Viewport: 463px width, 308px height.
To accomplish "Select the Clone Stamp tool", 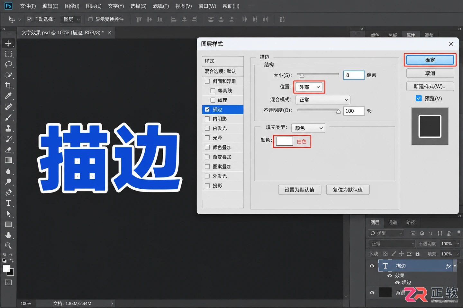I will click(8, 128).
